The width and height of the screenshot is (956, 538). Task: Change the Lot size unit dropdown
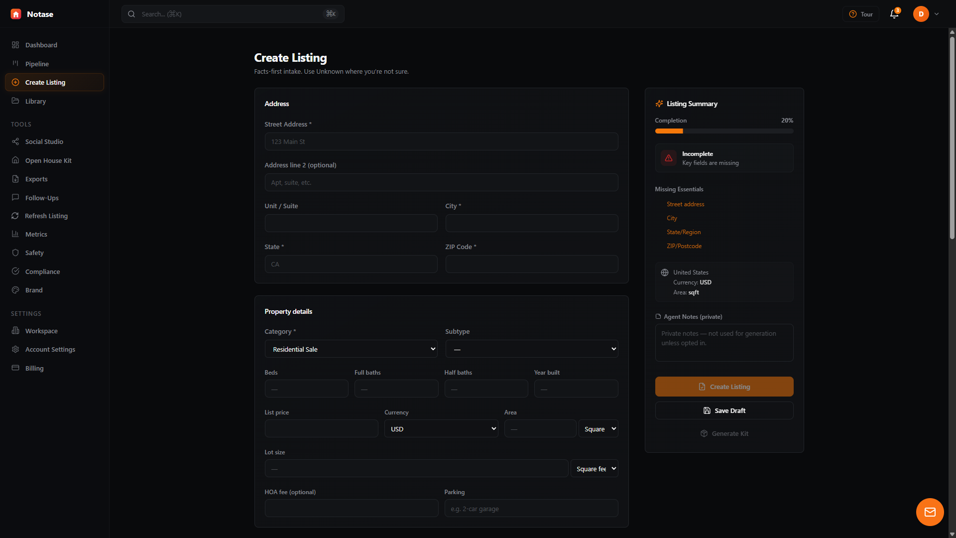coord(594,468)
